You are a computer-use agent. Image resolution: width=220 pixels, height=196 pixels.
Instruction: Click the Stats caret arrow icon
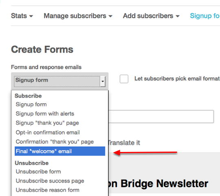point(31,16)
